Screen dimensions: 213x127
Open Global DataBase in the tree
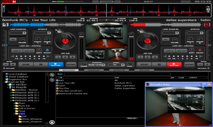18,77
